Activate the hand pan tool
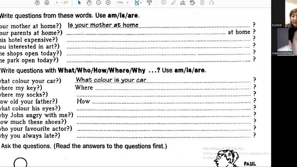 [89, 3]
